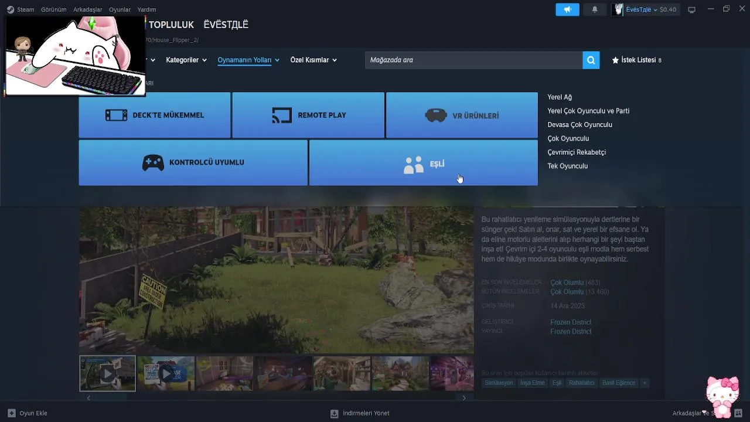The height and width of the screenshot is (422, 750).
Task: Open Arkadaşlar ve Sohbet panel
Action: tap(708, 413)
